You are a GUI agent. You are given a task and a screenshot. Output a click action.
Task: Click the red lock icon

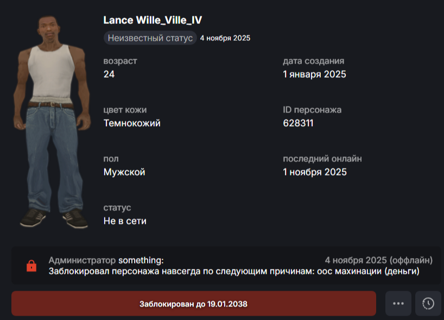pos(31,266)
